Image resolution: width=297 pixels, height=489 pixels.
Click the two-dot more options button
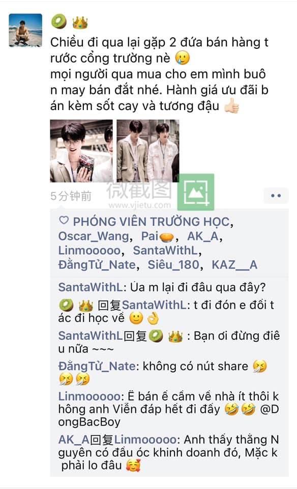pos(276,196)
